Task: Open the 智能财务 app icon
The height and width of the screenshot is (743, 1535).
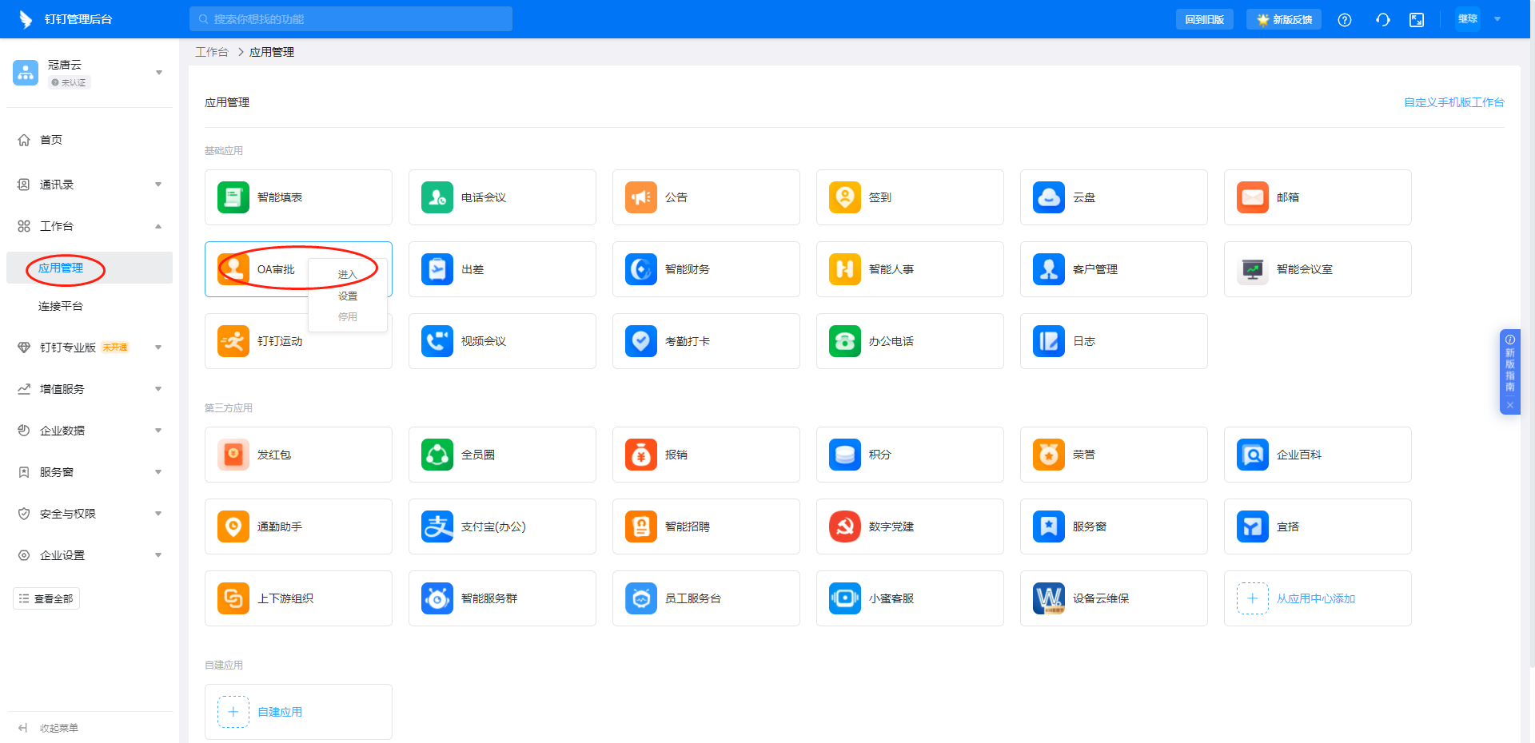Action: [641, 269]
